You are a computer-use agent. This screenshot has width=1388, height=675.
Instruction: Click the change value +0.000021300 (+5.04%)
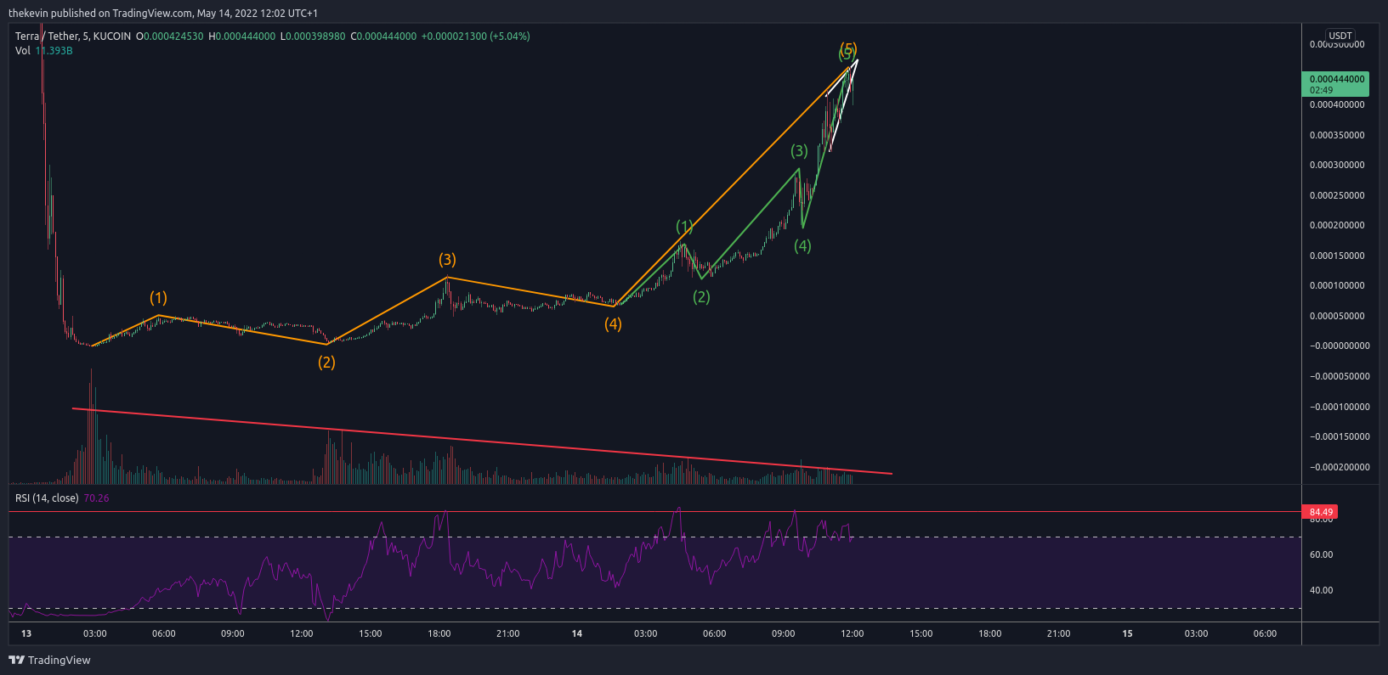coord(475,37)
